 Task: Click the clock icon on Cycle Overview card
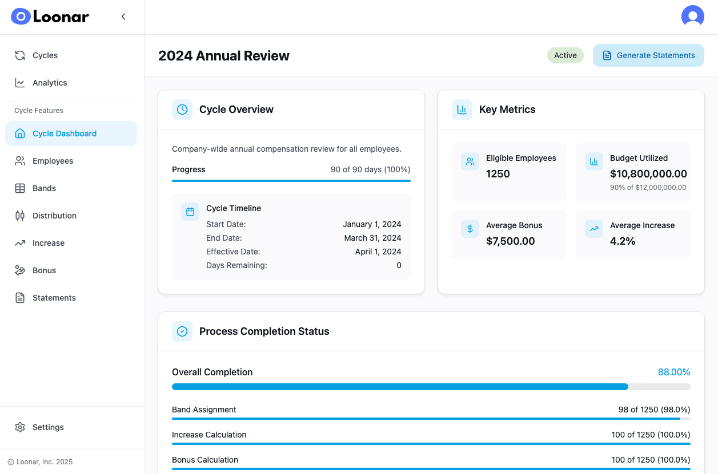pos(182,109)
